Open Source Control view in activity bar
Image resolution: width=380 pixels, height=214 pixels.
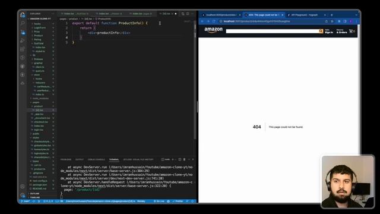(23, 32)
